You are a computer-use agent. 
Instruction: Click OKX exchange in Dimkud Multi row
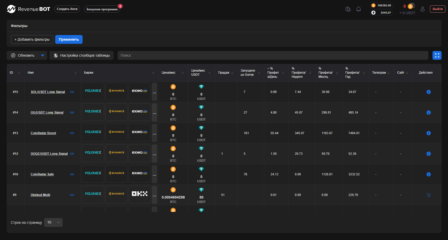pyautogui.click(x=140, y=194)
